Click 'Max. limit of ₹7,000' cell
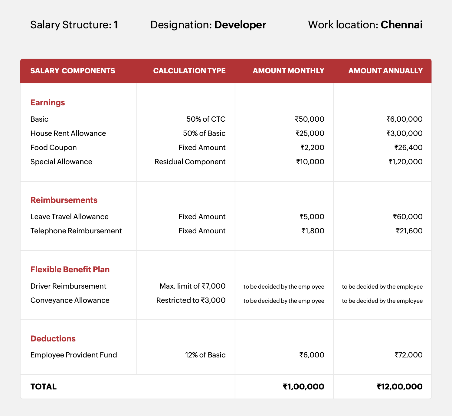Screen dimensions: 452x416 point(193,286)
